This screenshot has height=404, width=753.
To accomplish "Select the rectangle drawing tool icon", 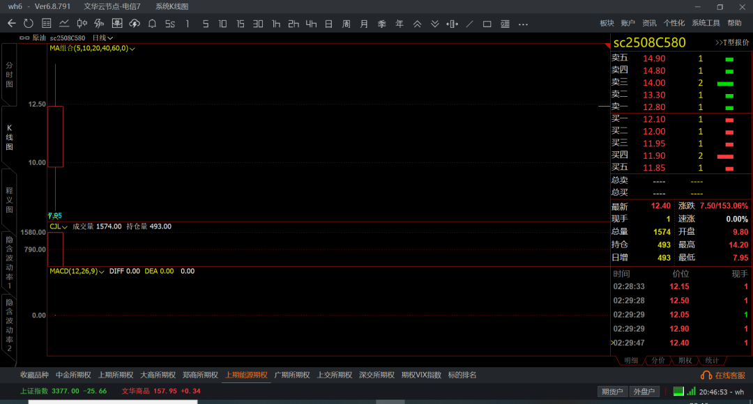I will click(487, 24).
